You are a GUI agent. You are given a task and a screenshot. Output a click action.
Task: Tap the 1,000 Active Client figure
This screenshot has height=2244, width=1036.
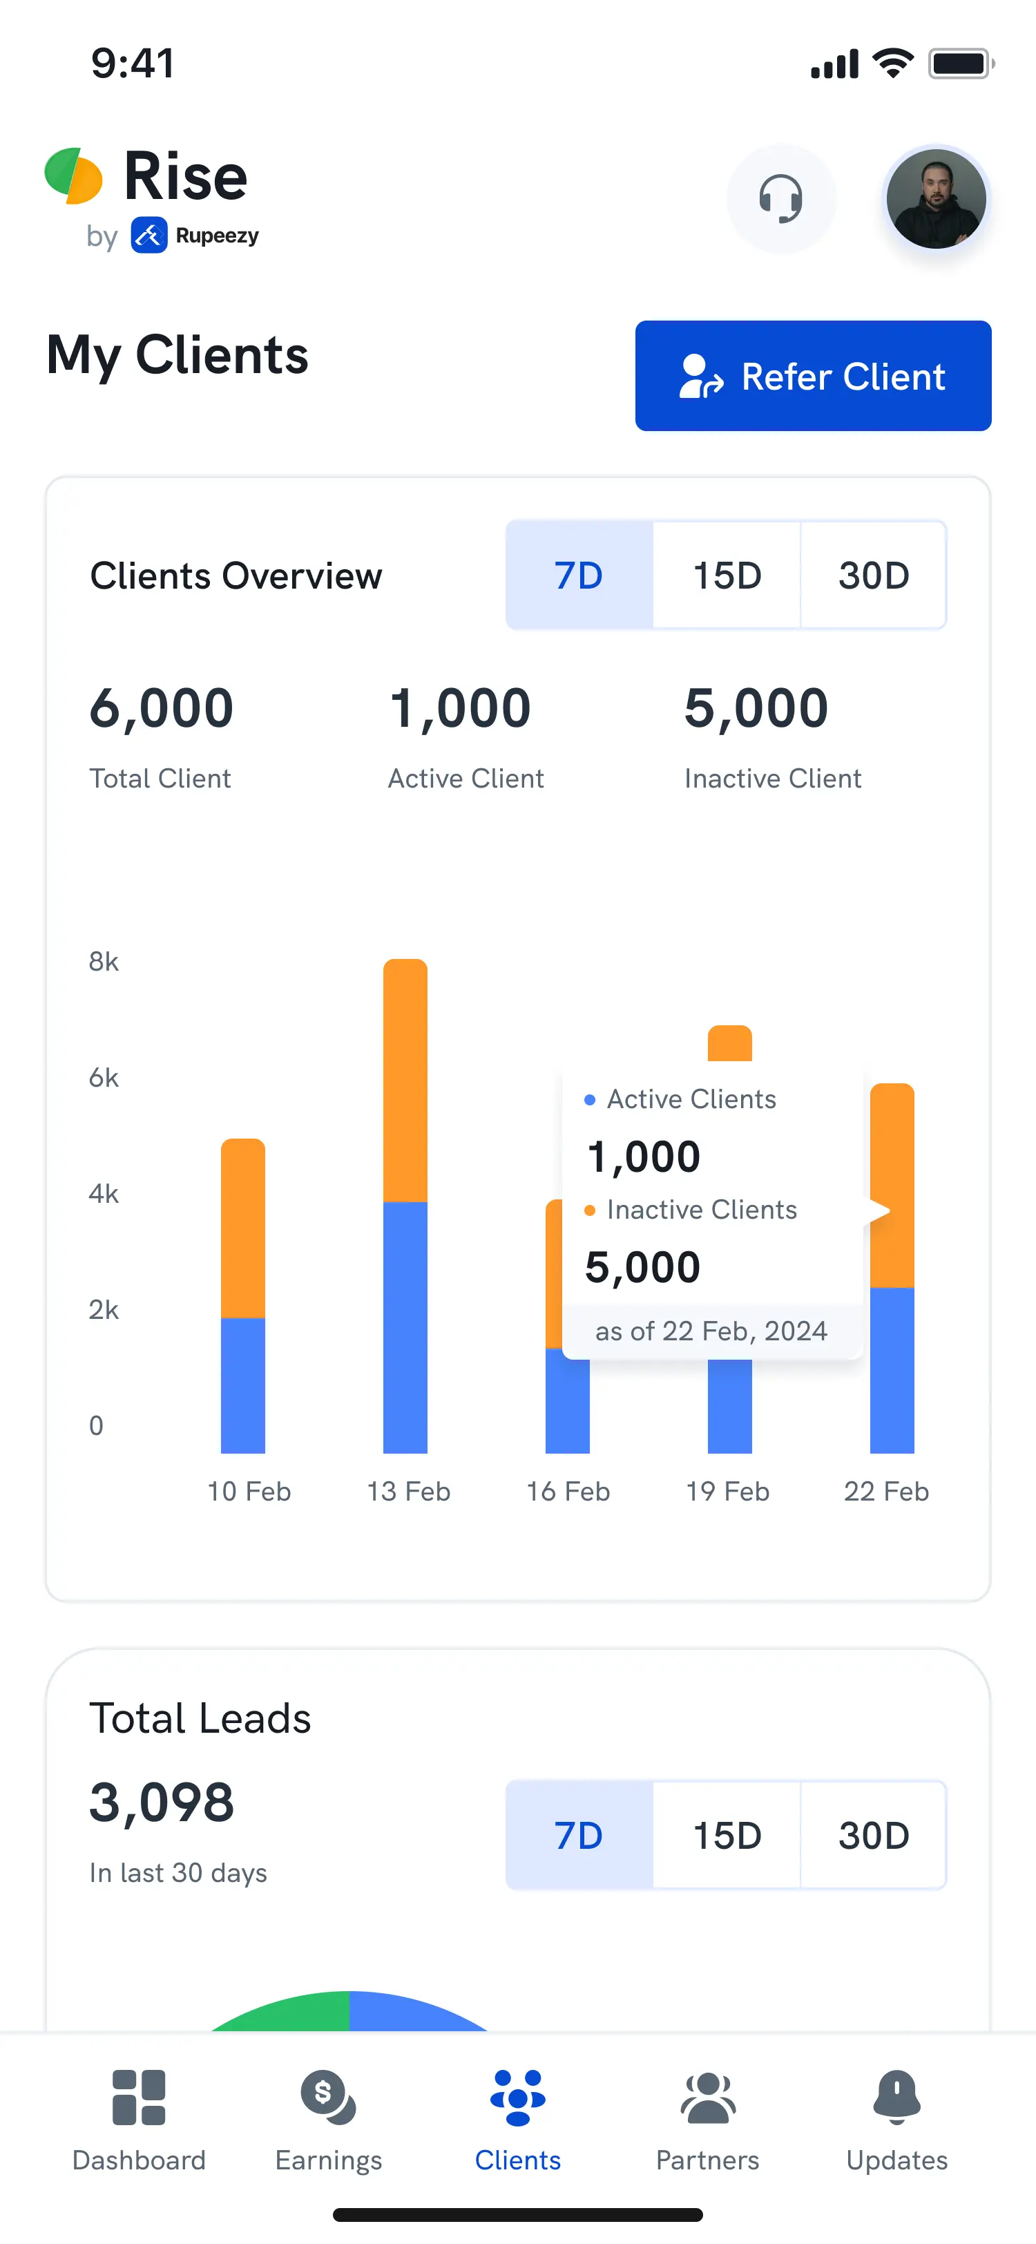pos(460,707)
